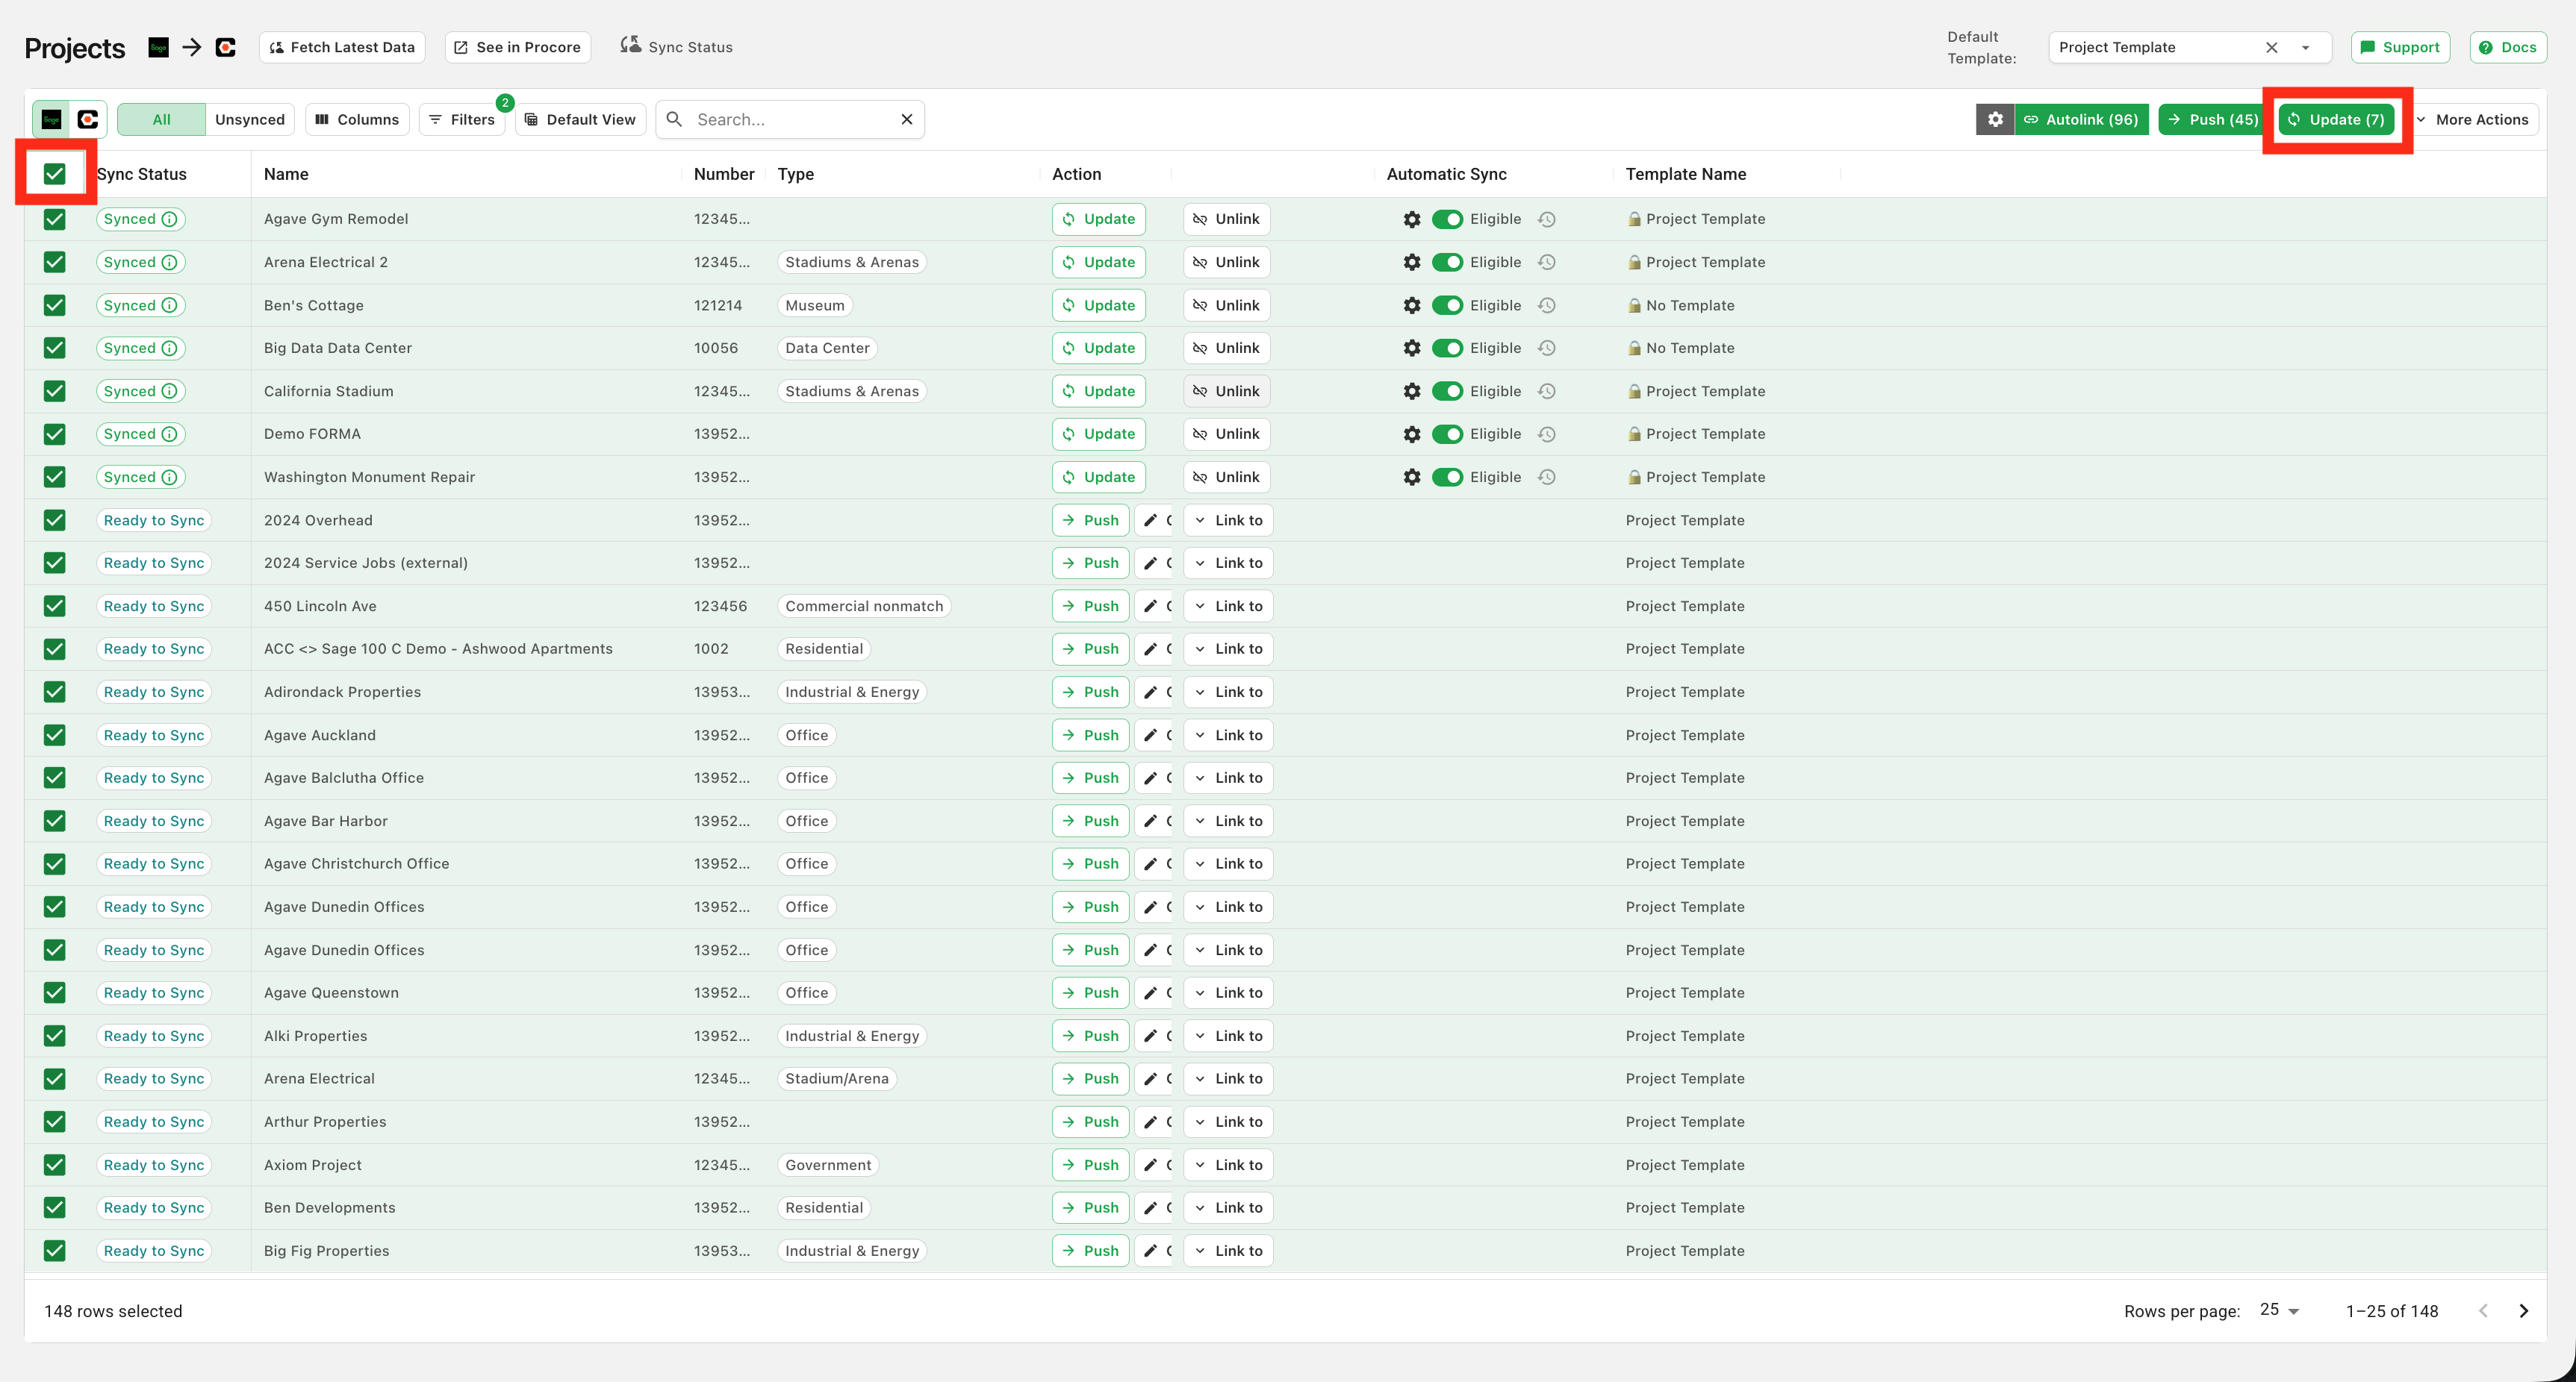This screenshot has height=1382, width=2576.
Task: View sync history for Washington Monument Repair
Action: (1547, 478)
